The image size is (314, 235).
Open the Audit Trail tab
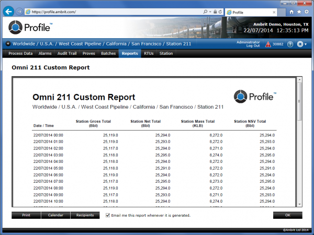67,53
